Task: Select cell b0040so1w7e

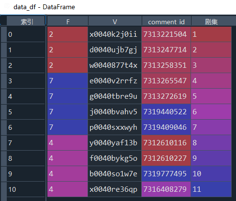Action: pos(115,174)
